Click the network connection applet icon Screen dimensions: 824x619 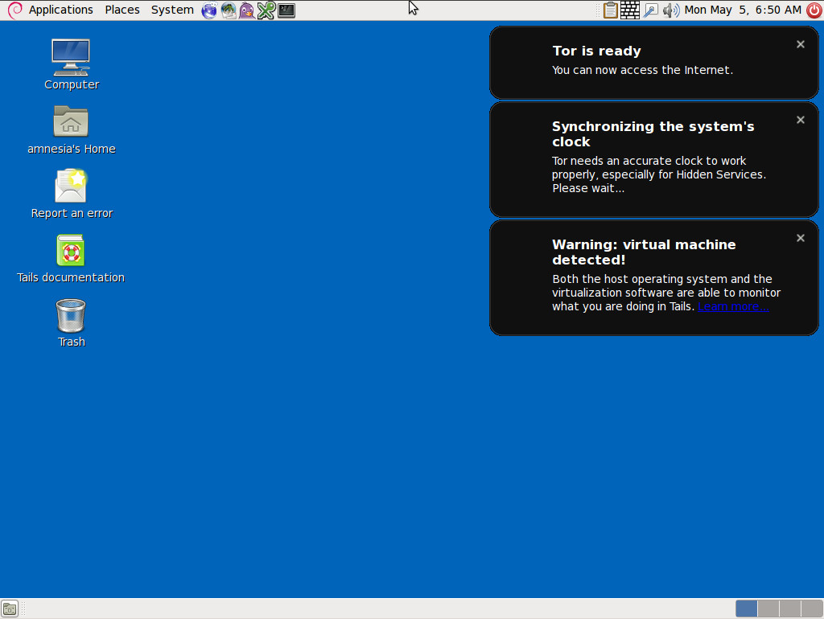tap(650, 10)
